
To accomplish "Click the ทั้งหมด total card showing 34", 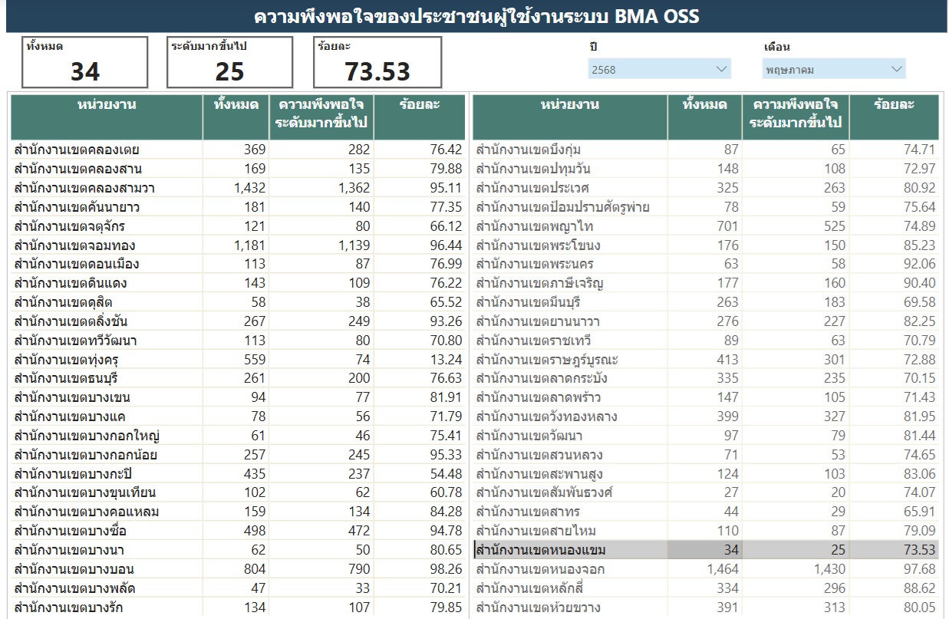I will pos(84,62).
